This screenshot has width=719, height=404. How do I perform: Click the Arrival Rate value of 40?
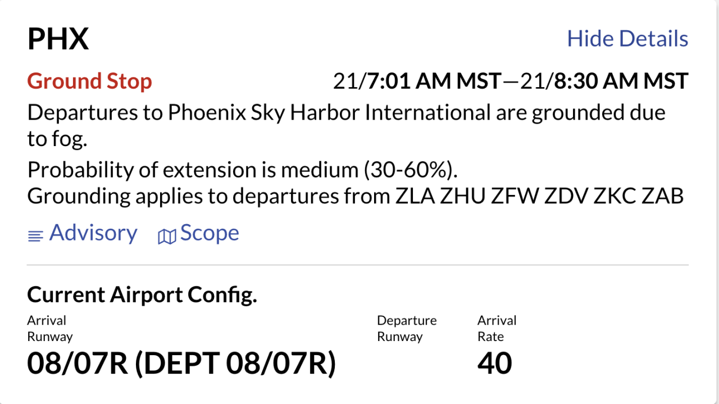pos(494,363)
